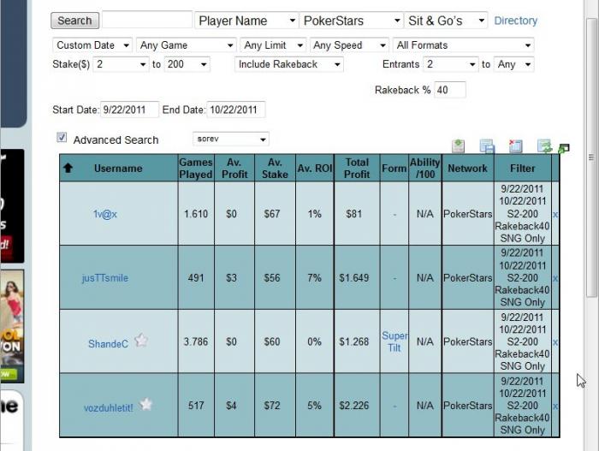Open the minimum stake dropdown showing 2
This screenshot has height=451, width=599.
[x=121, y=64]
